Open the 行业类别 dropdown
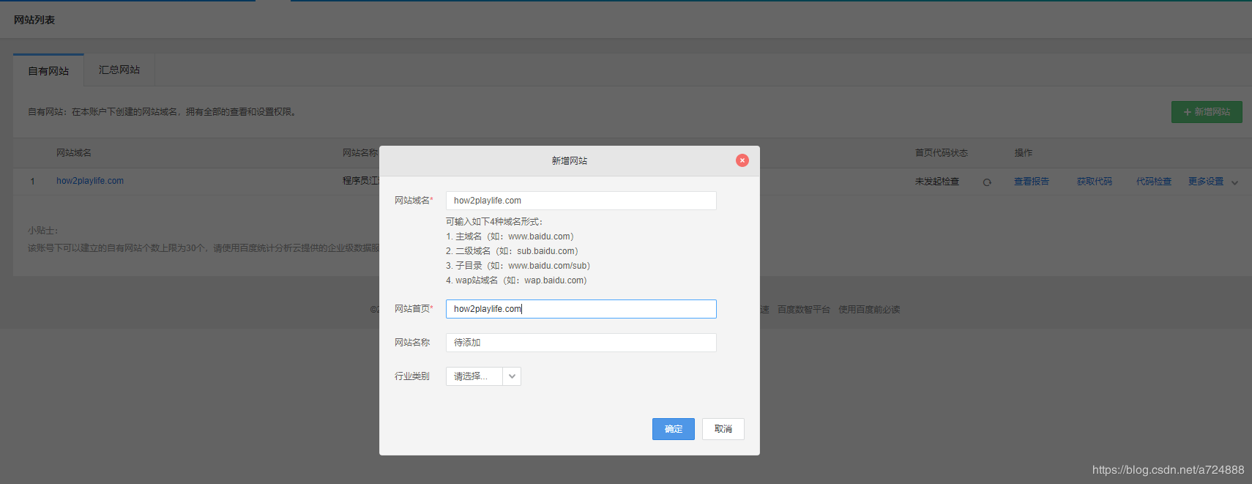1252x484 pixels. [483, 376]
